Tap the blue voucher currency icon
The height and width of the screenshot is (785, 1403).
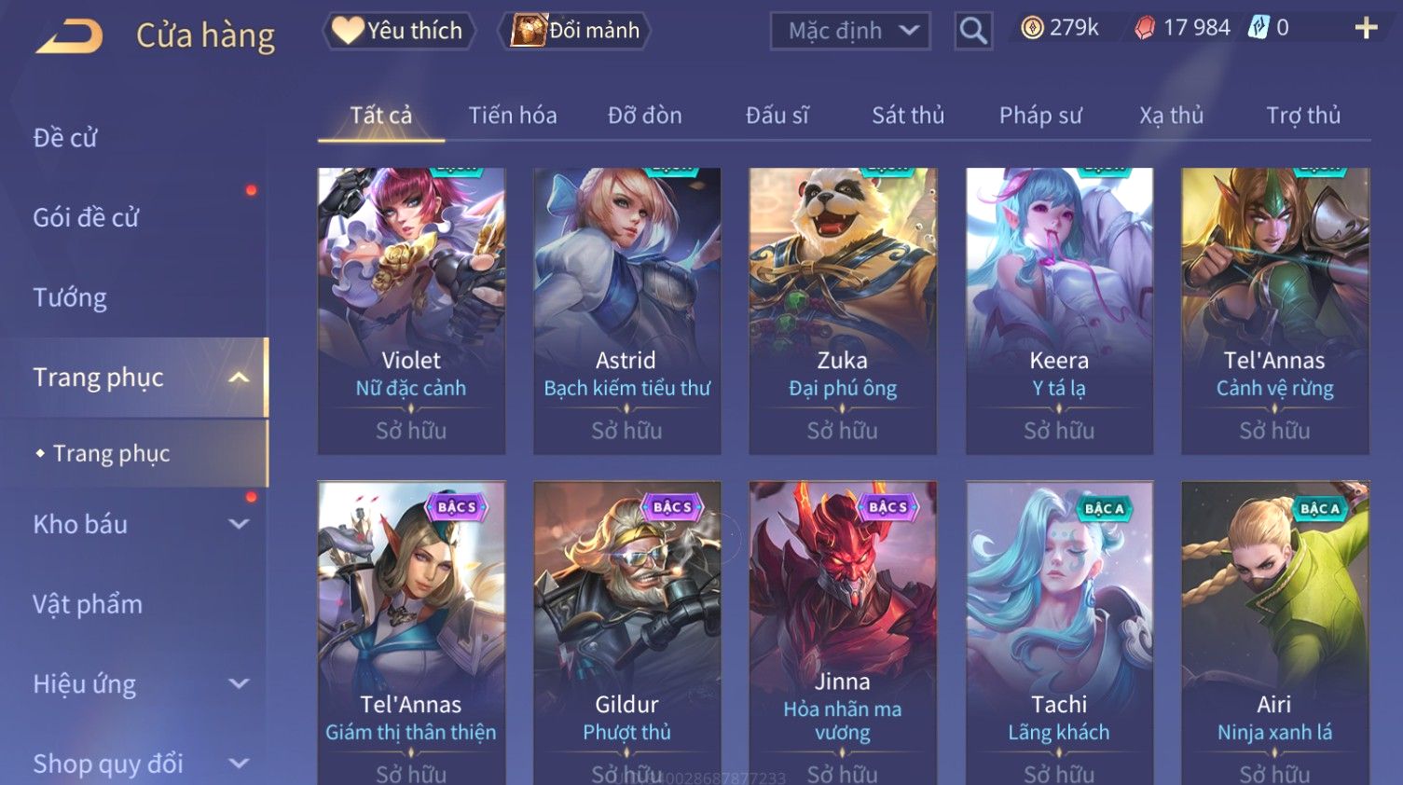coord(1259,28)
